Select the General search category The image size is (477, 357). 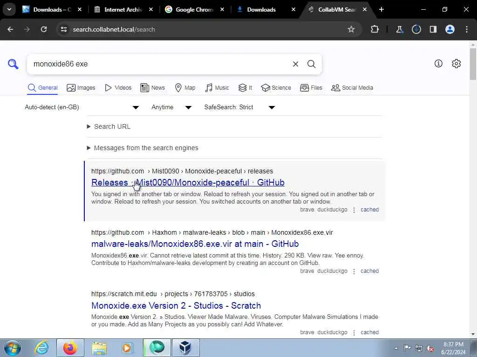(x=42, y=88)
